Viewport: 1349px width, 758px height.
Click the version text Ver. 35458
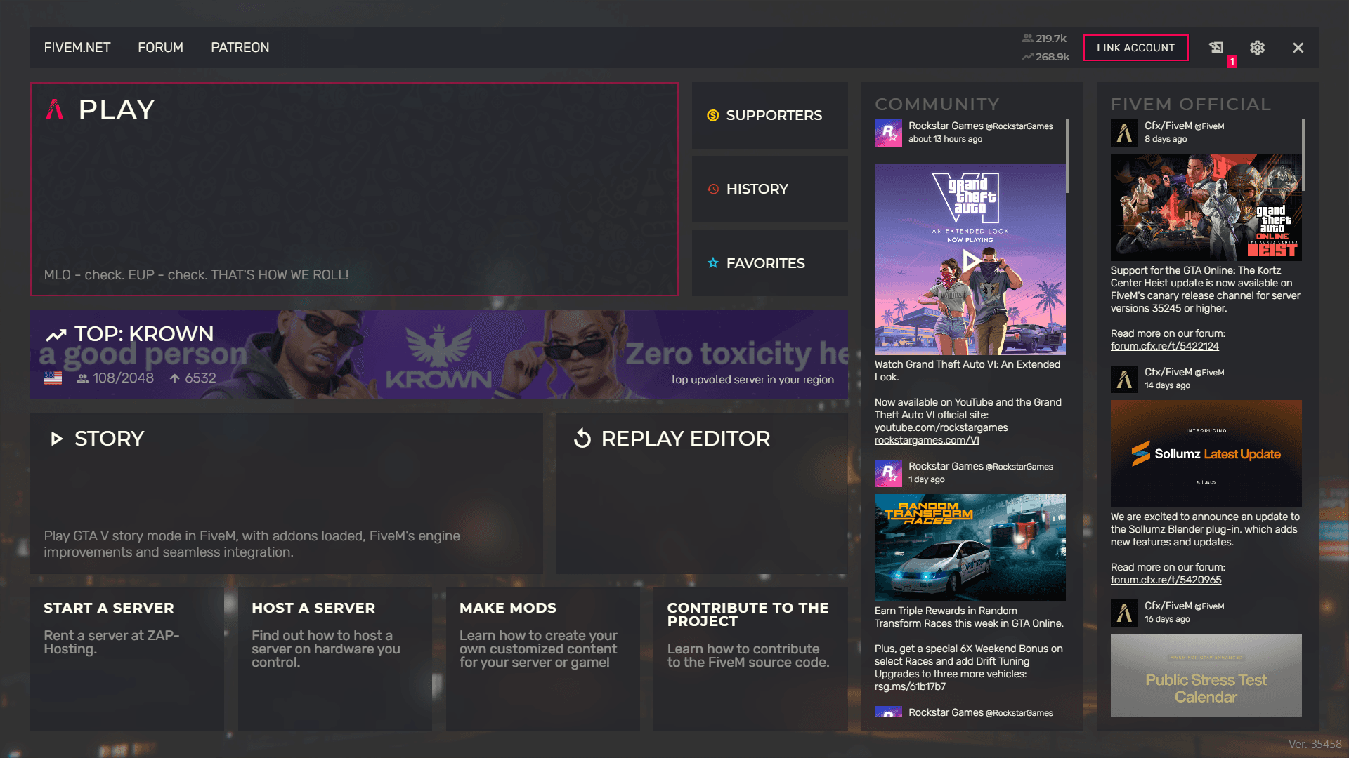point(1315,744)
